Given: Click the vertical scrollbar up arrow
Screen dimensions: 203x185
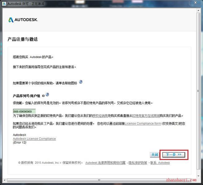Looking at the screenshot, I should click(198, 11).
